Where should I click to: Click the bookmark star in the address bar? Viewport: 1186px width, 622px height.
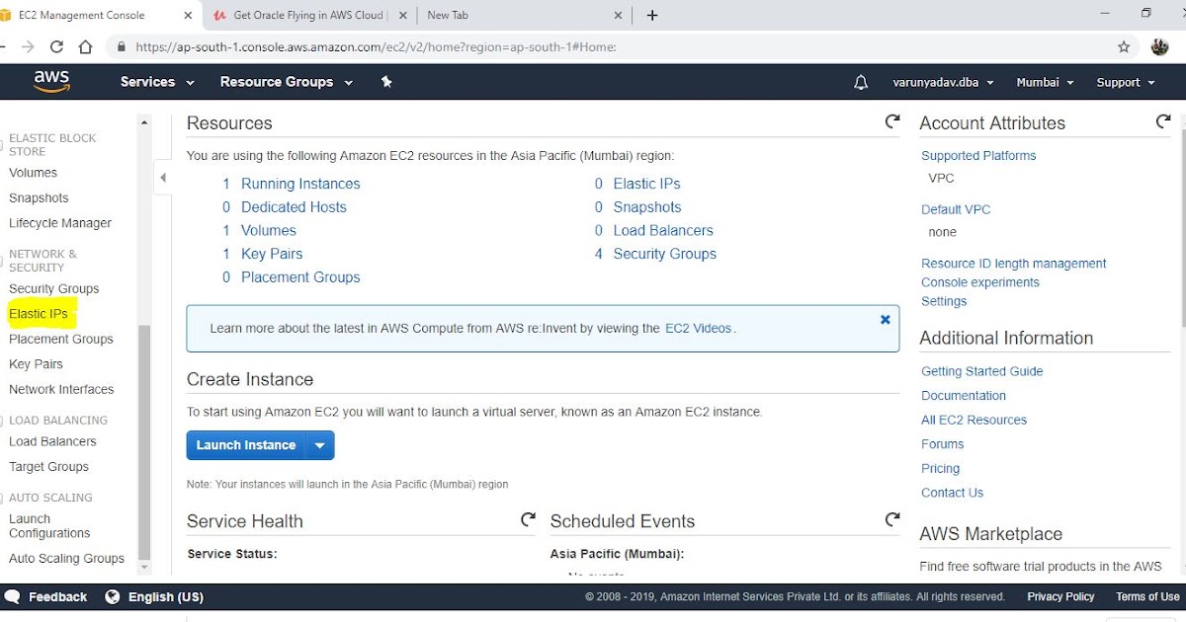pos(1125,45)
